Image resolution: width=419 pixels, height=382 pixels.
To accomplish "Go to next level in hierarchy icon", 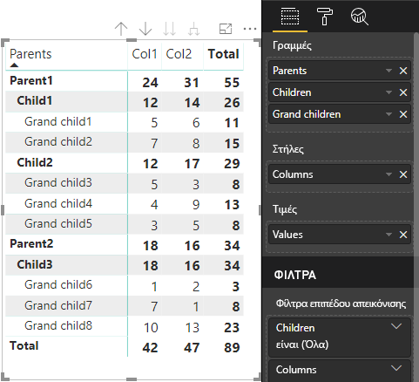I will tap(169, 29).
